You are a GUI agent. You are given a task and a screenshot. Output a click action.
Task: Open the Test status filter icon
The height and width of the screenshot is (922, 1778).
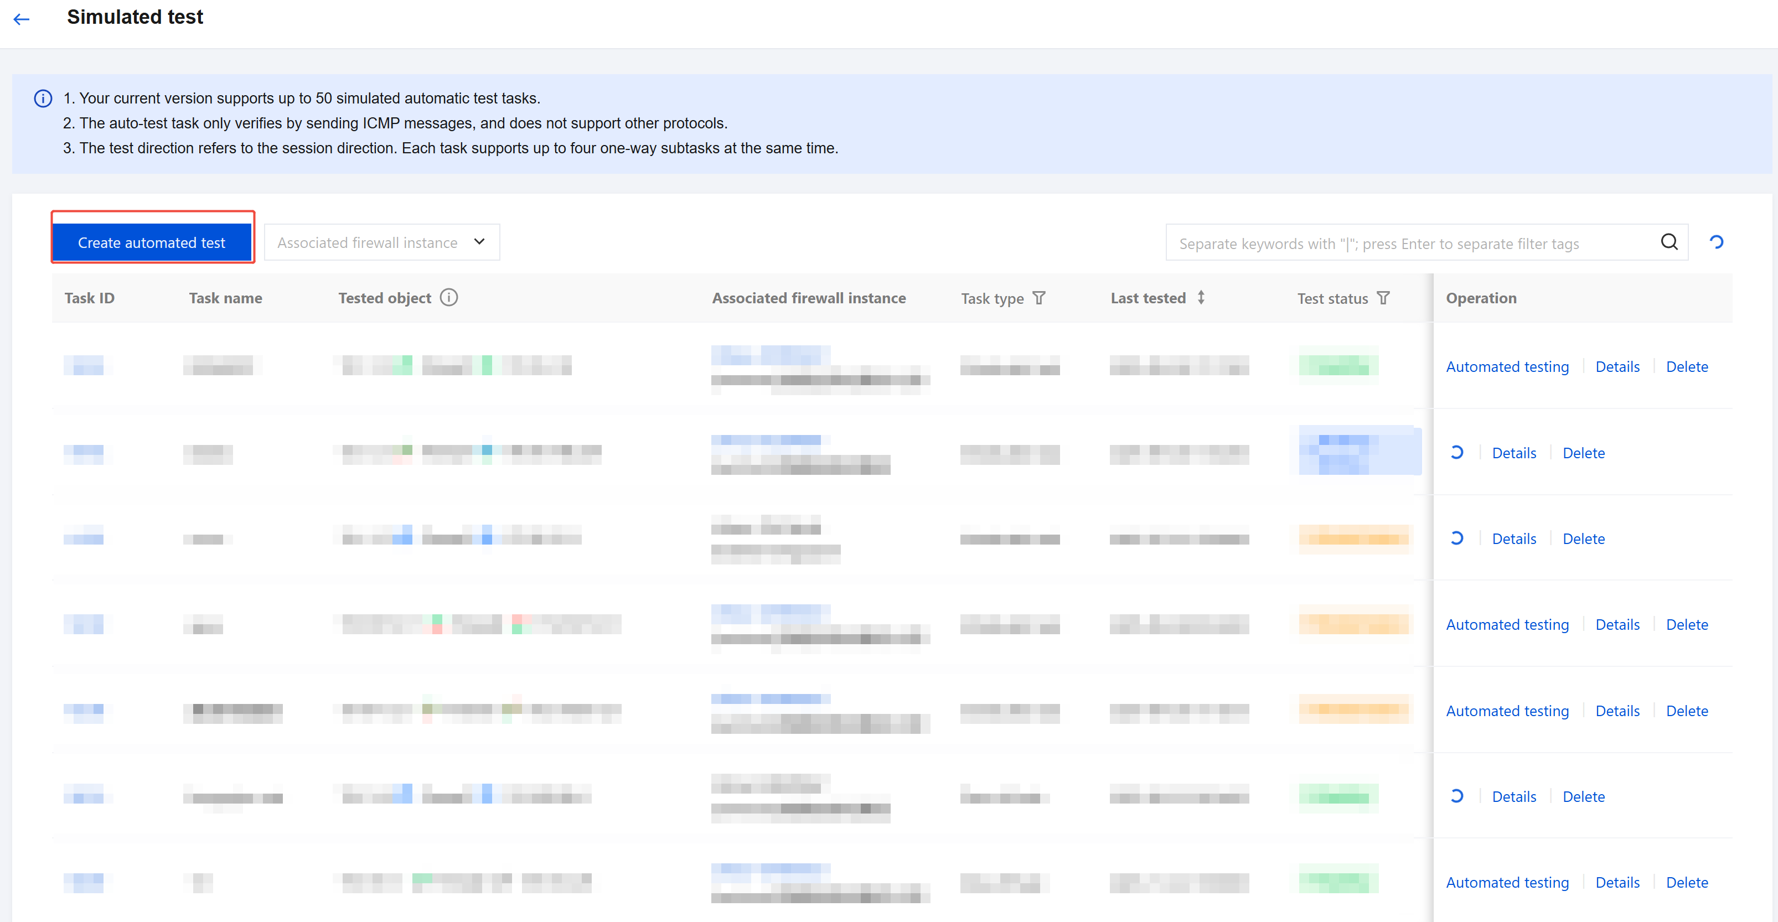coord(1383,298)
